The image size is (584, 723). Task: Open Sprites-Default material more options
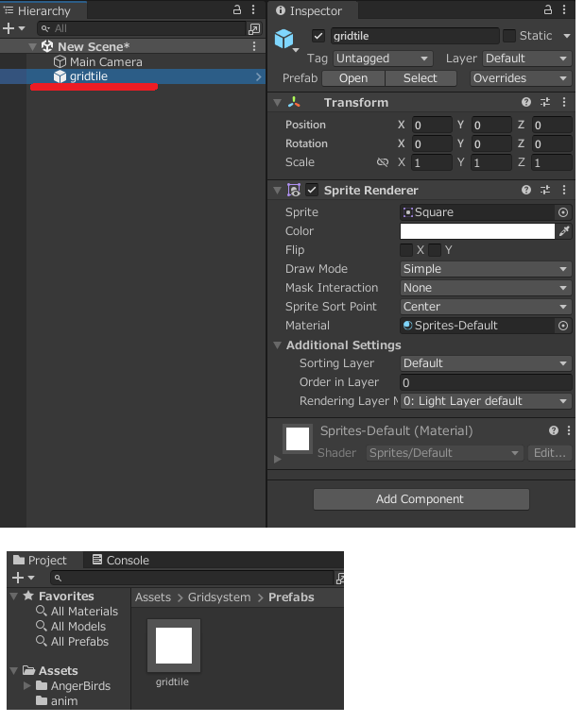click(x=569, y=430)
